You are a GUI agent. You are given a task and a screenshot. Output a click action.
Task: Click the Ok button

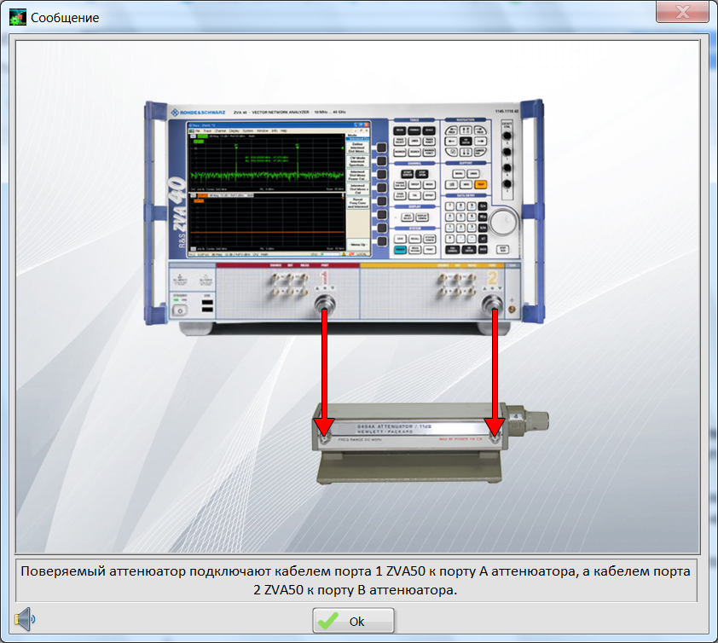point(353,621)
